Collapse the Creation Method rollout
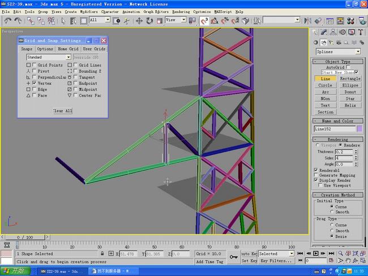The width and height of the screenshot is (368, 276). tap(338, 195)
